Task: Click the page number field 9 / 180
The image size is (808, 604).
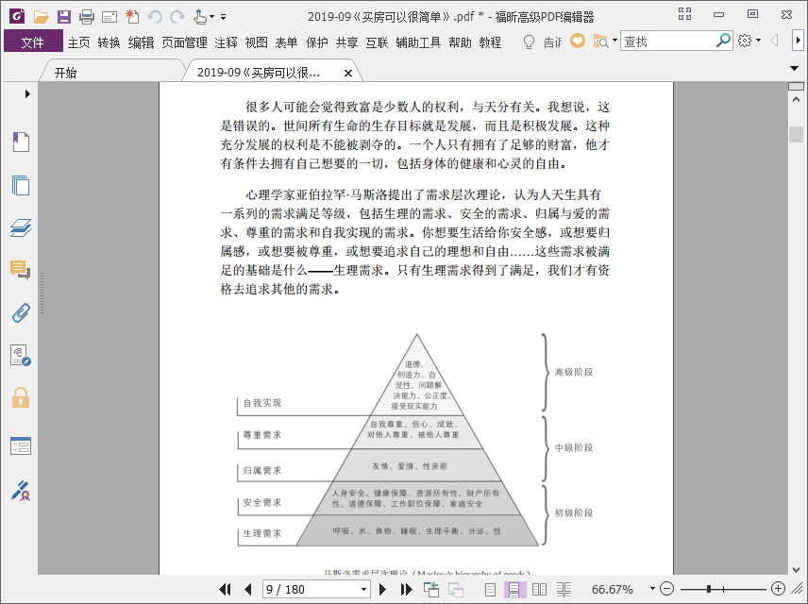Action: tap(311, 589)
